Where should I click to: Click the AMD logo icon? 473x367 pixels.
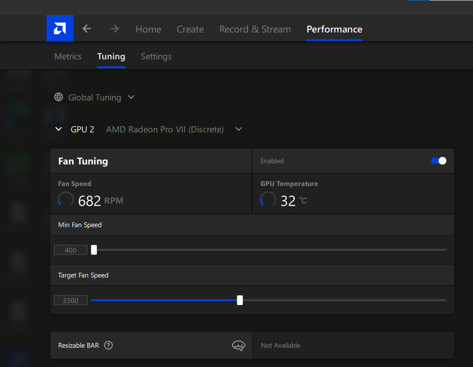point(60,29)
